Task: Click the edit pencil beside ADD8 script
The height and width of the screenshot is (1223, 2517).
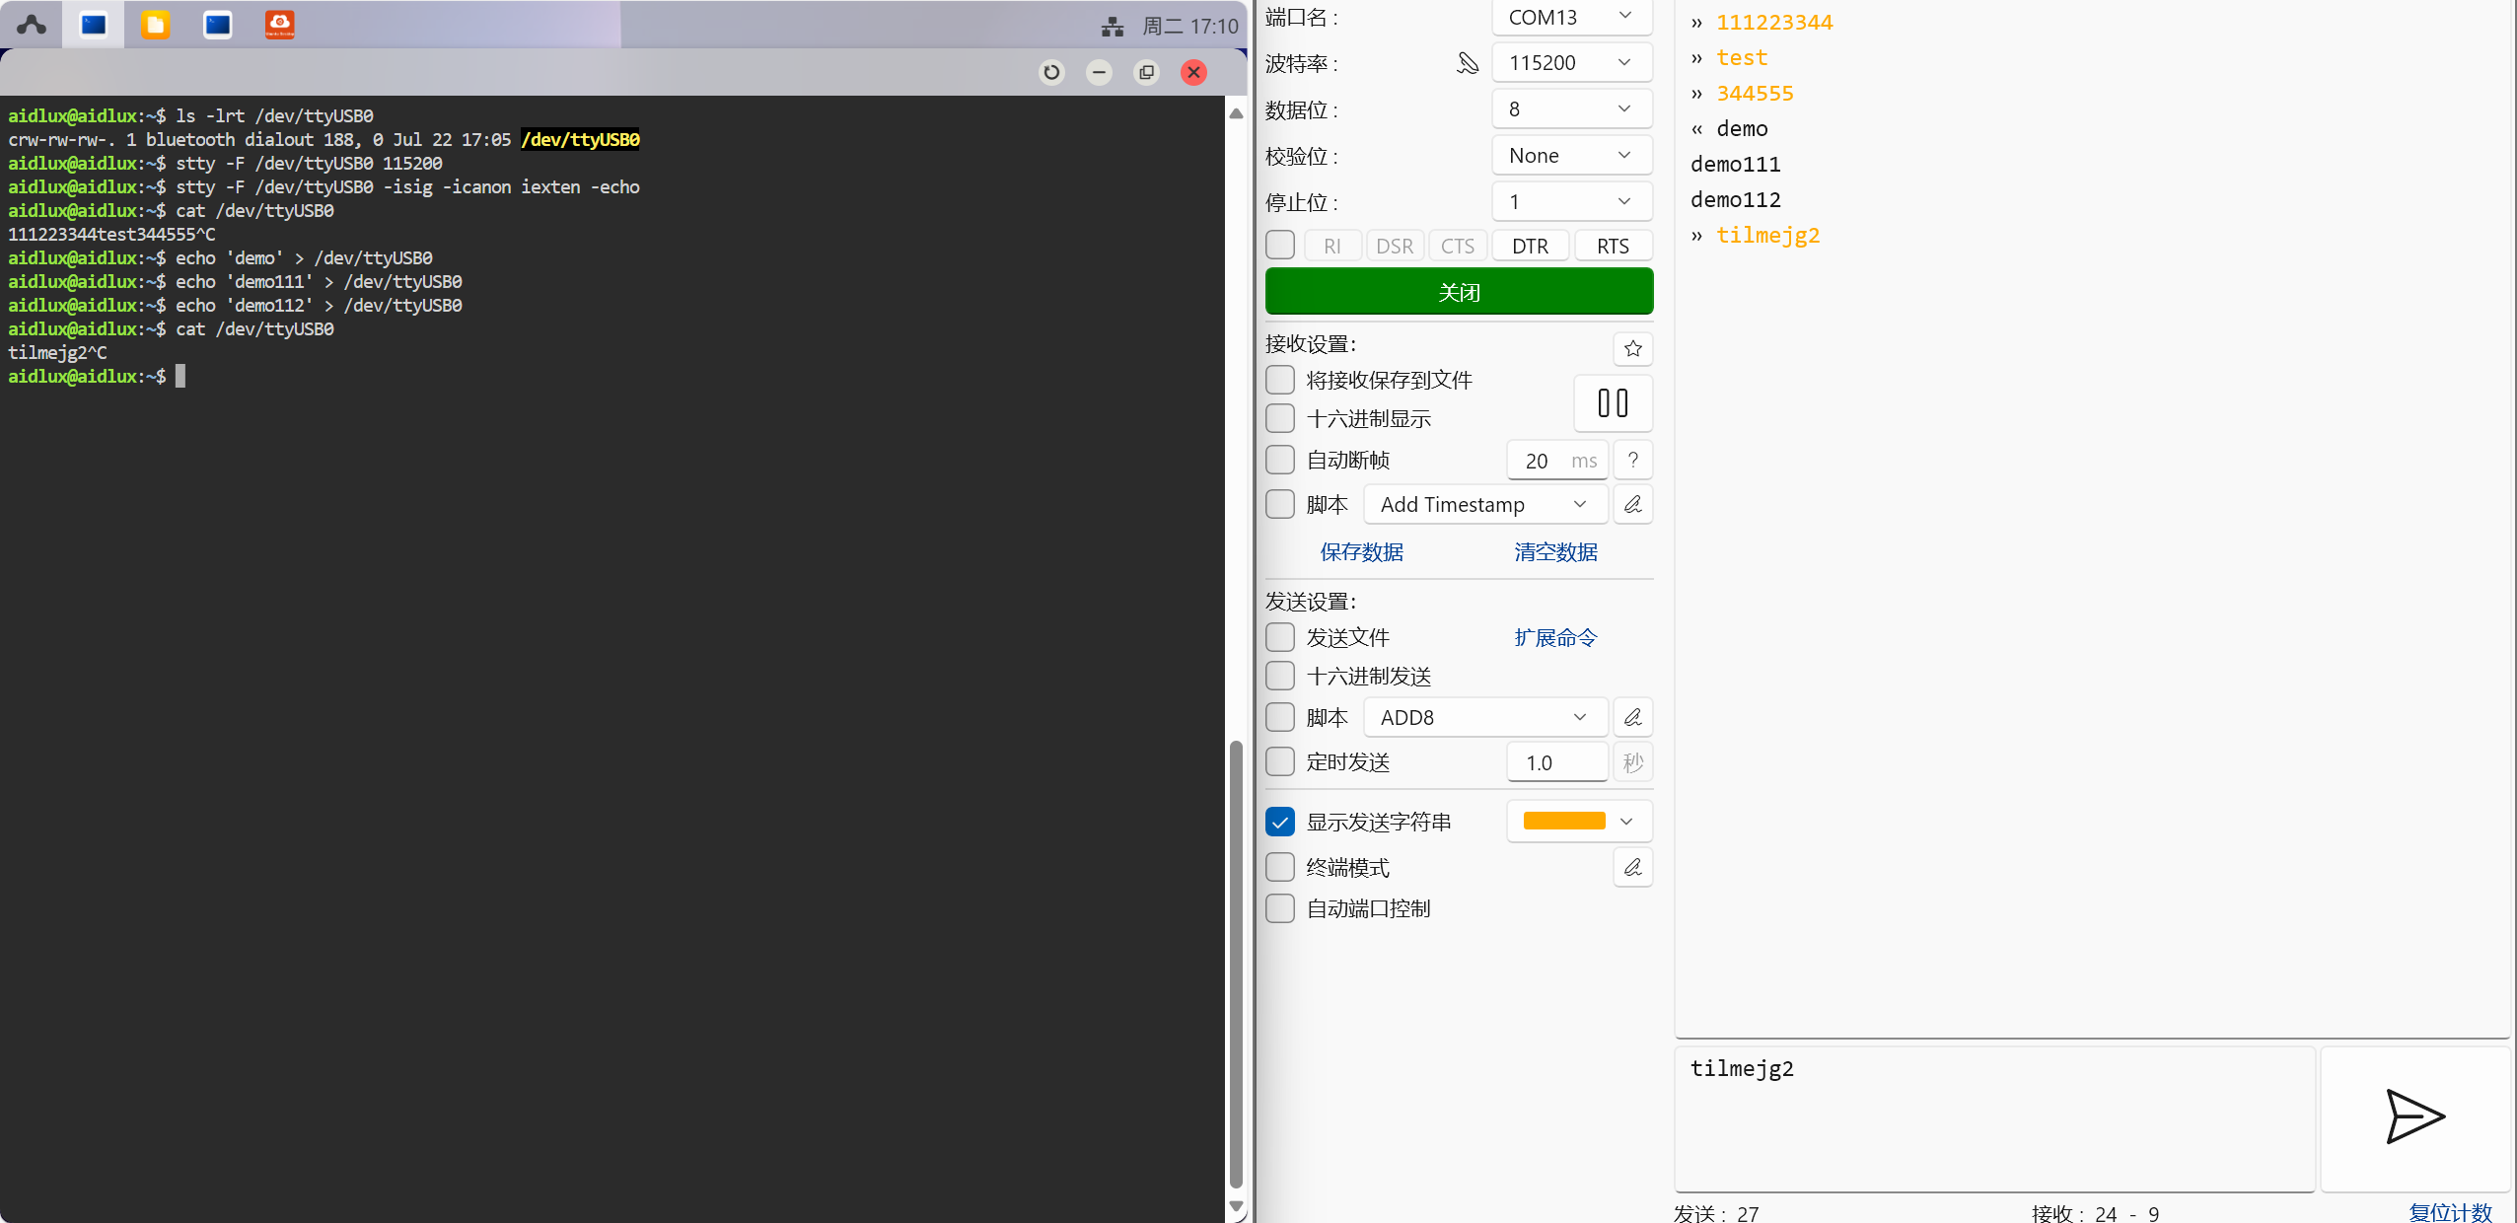Action: coord(1632,717)
